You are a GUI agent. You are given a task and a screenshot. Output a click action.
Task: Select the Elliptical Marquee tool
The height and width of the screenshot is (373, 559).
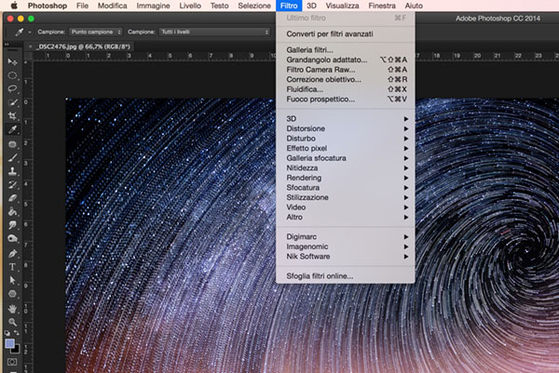(12, 75)
